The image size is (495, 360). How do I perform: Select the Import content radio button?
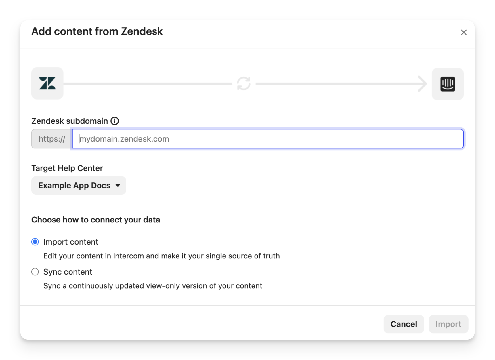coord(35,242)
